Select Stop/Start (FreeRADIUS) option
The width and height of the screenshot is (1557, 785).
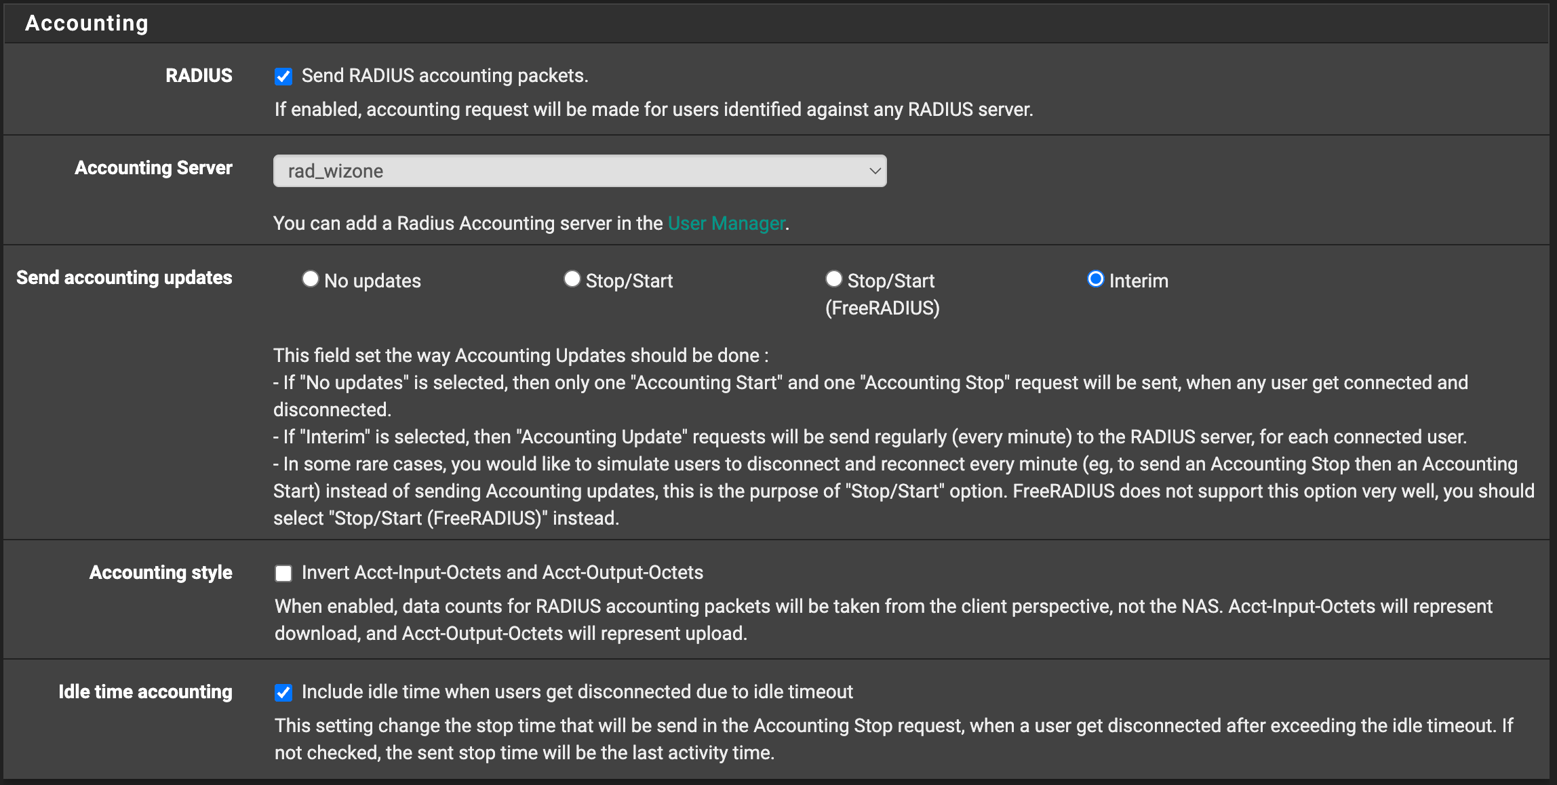tap(834, 279)
